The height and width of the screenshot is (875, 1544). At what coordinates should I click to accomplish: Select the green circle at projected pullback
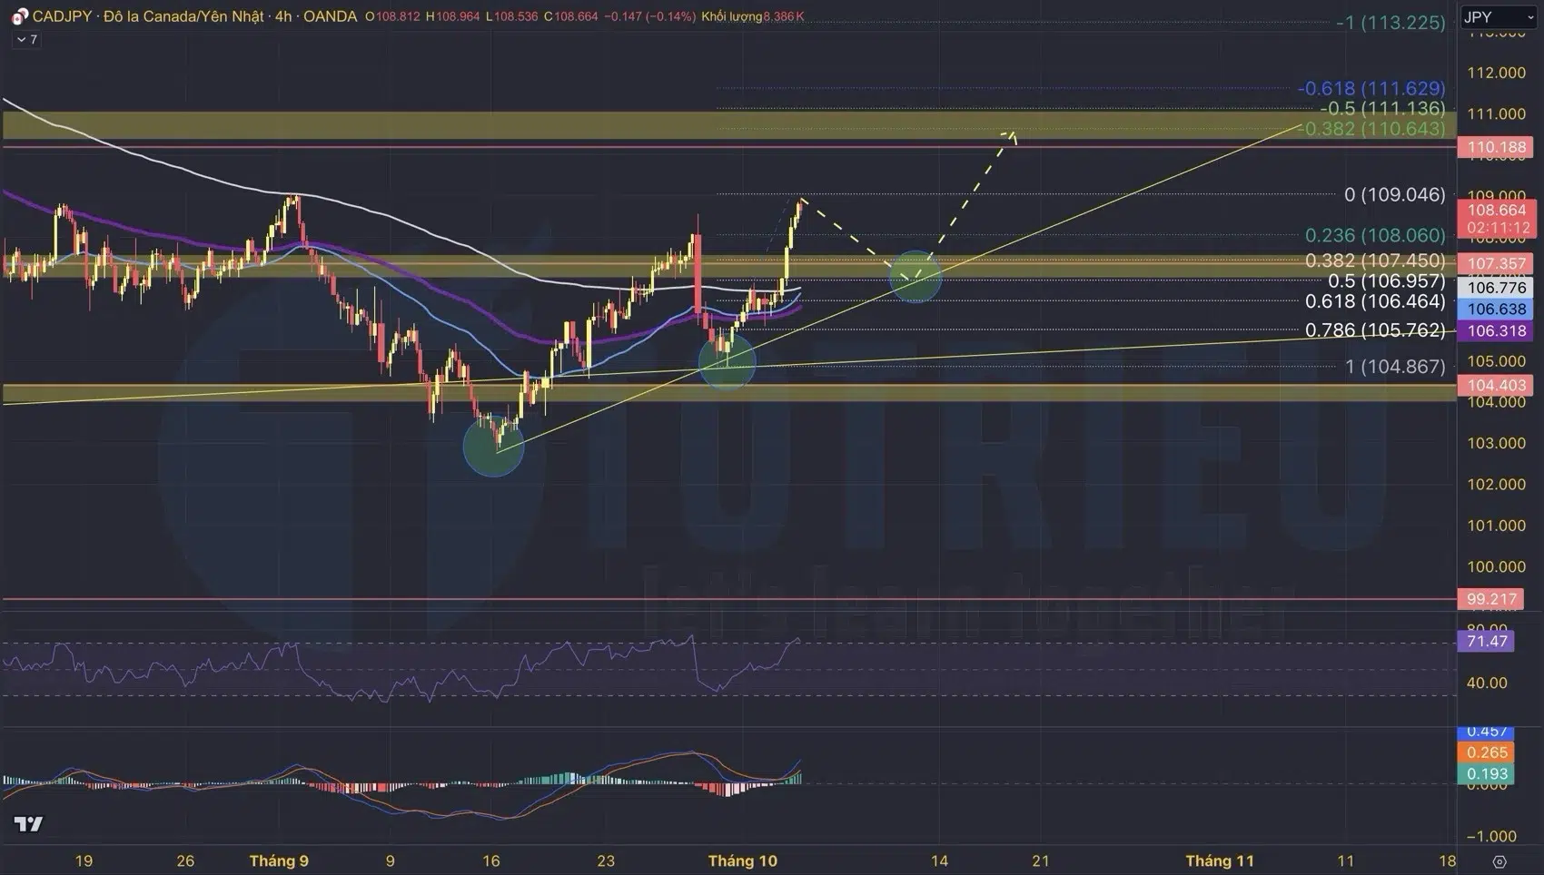tap(916, 276)
